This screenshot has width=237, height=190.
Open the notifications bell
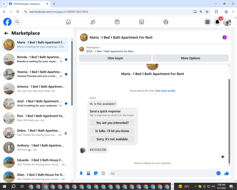218,22
